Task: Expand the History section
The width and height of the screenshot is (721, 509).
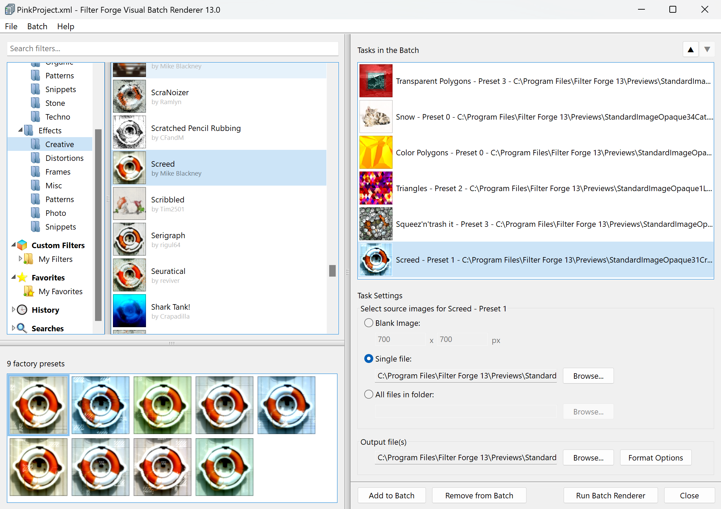Action: [x=13, y=309]
